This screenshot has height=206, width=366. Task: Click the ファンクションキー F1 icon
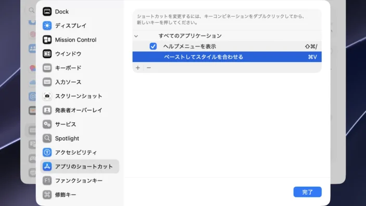pyautogui.click(x=47, y=181)
